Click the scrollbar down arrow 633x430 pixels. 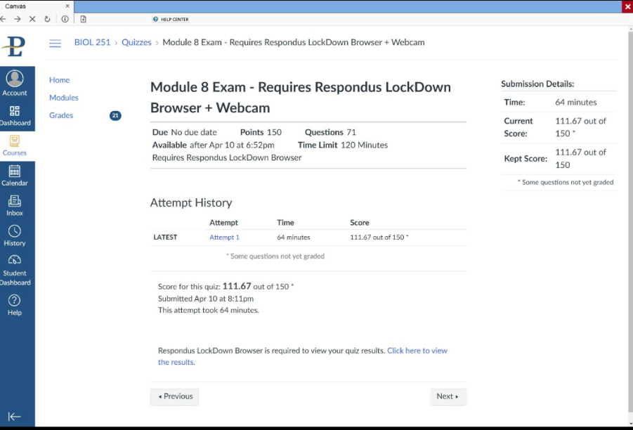point(631,424)
